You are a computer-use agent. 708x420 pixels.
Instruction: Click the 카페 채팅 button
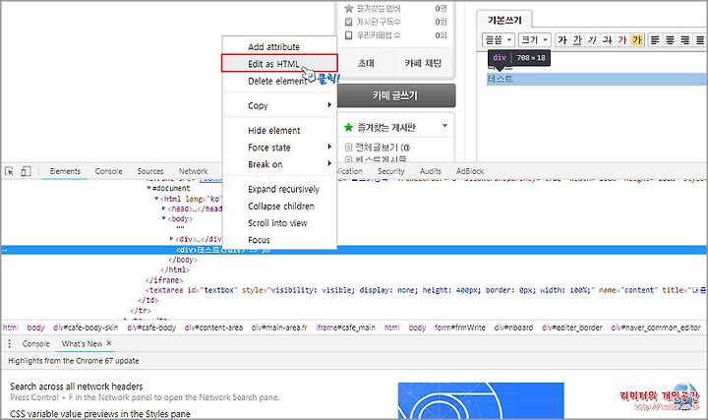point(423,63)
